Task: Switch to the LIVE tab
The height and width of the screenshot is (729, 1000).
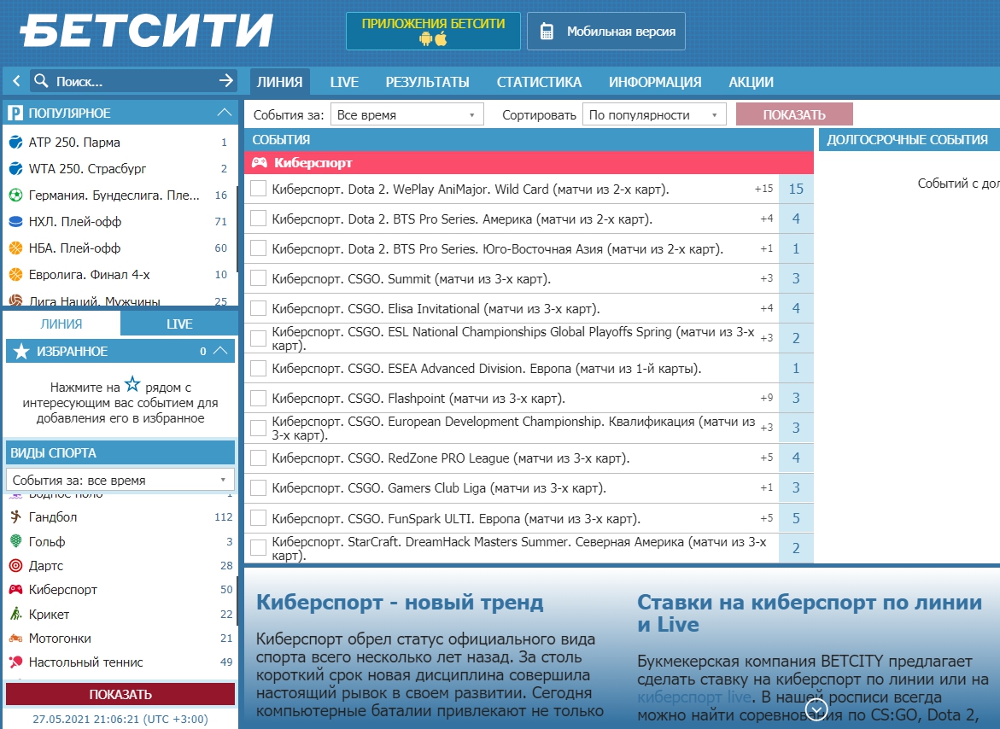Action: click(343, 82)
